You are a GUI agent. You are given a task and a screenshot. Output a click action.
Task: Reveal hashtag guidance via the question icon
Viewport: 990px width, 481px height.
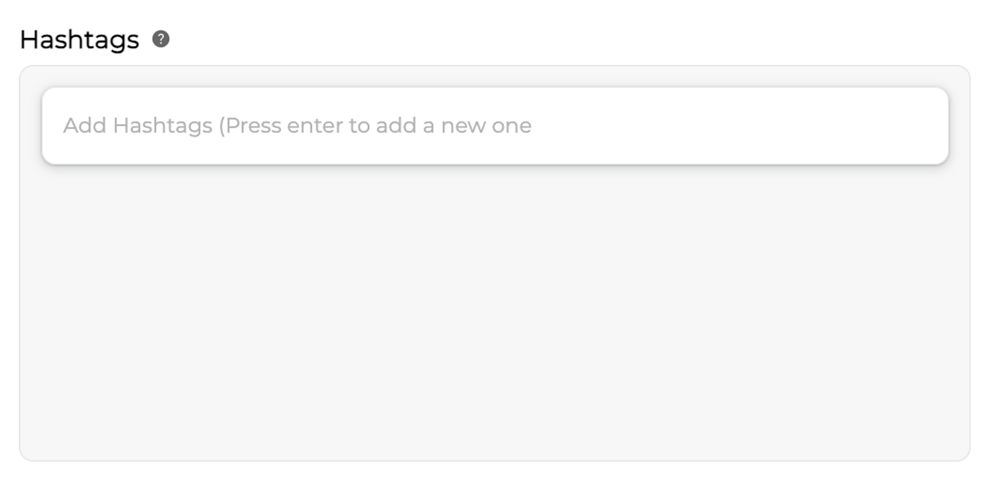(x=161, y=39)
